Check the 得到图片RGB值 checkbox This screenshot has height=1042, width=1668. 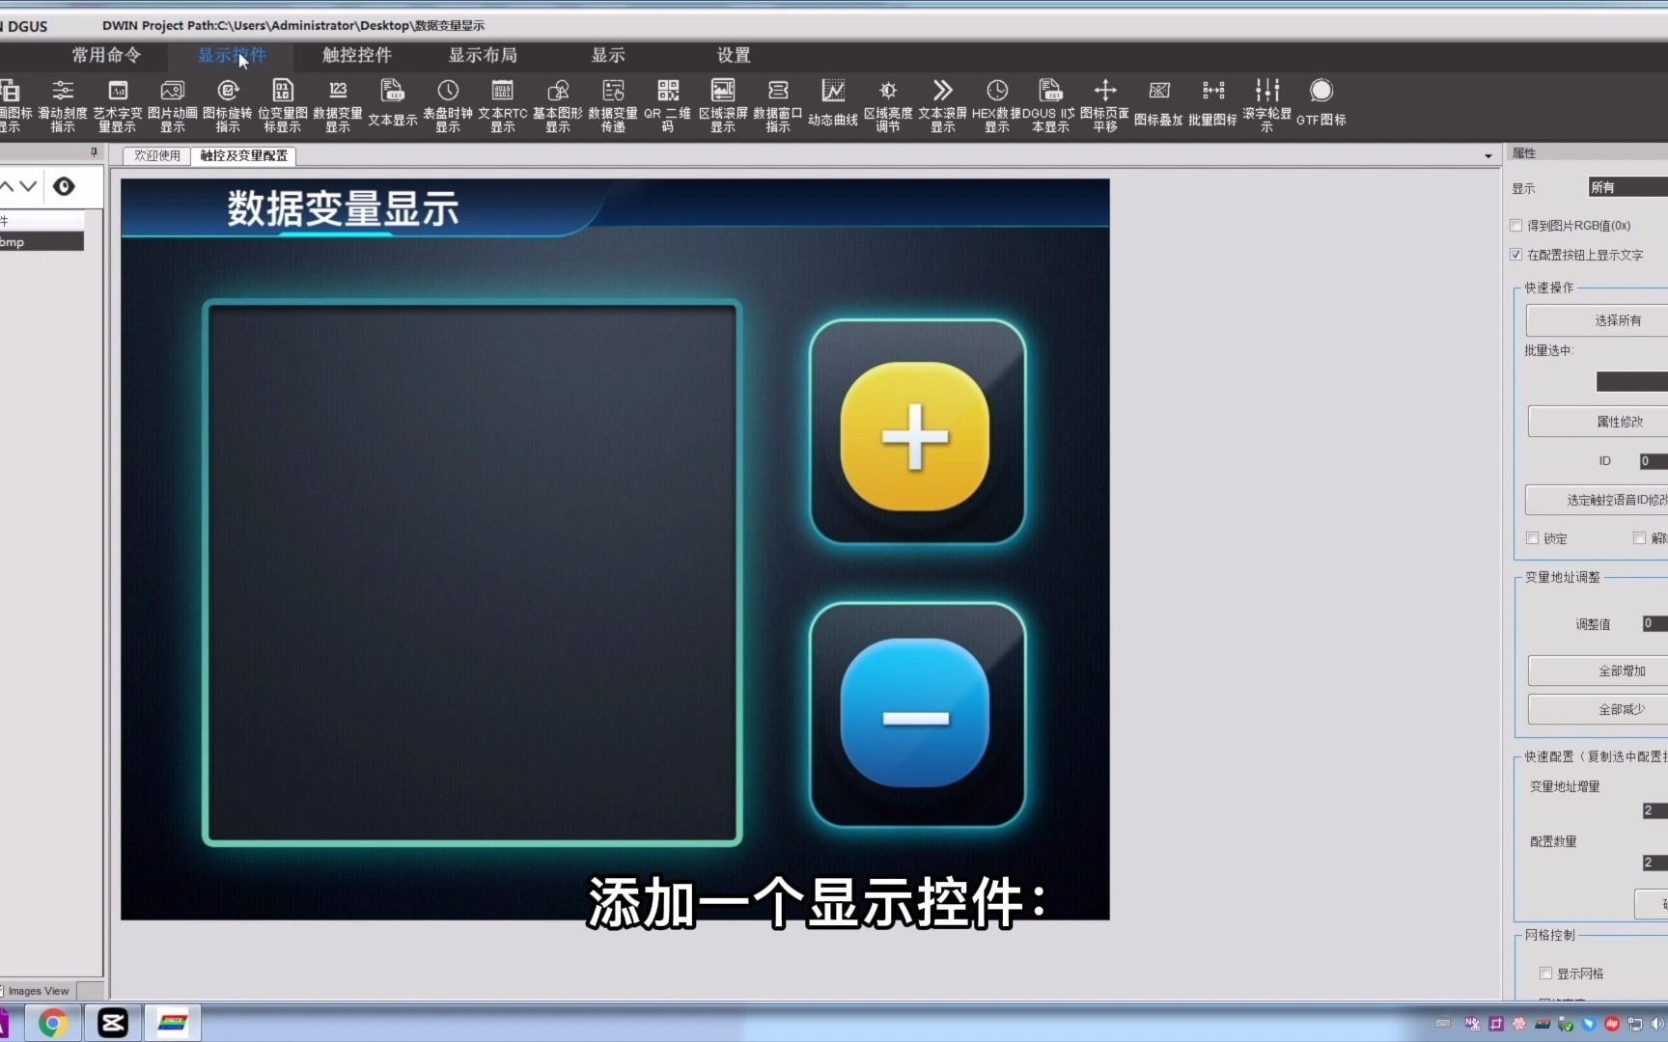1516,225
